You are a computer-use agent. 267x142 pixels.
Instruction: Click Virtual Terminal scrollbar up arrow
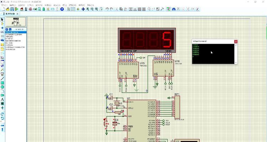point(236,45)
